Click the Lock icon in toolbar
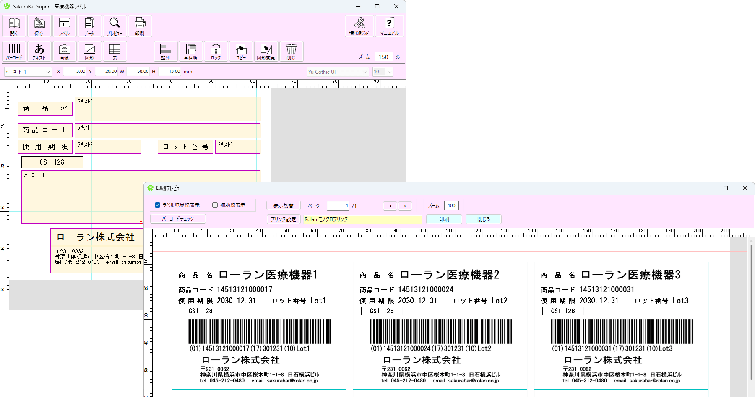The width and height of the screenshot is (755, 397). (216, 52)
